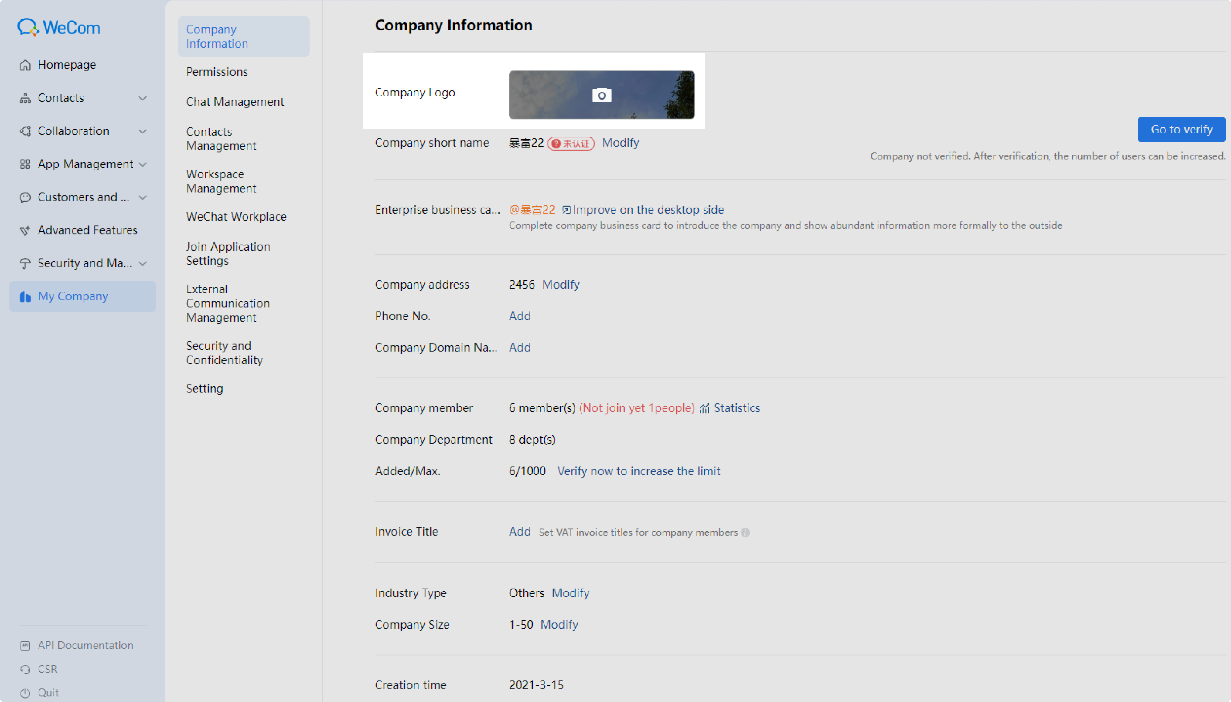Add a Phone No.

click(520, 316)
